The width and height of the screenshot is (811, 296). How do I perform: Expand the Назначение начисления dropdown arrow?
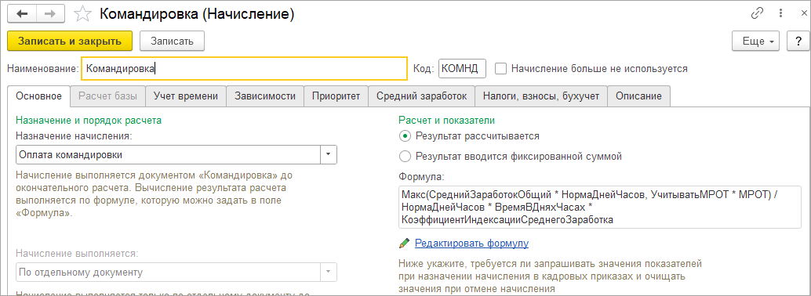point(329,154)
